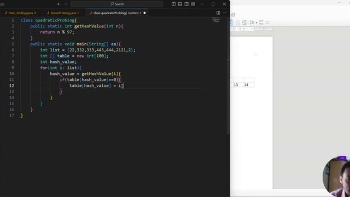Click the line spacing icon in Word toolbar
Viewport: 350px width, 197px height.
[252, 22]
